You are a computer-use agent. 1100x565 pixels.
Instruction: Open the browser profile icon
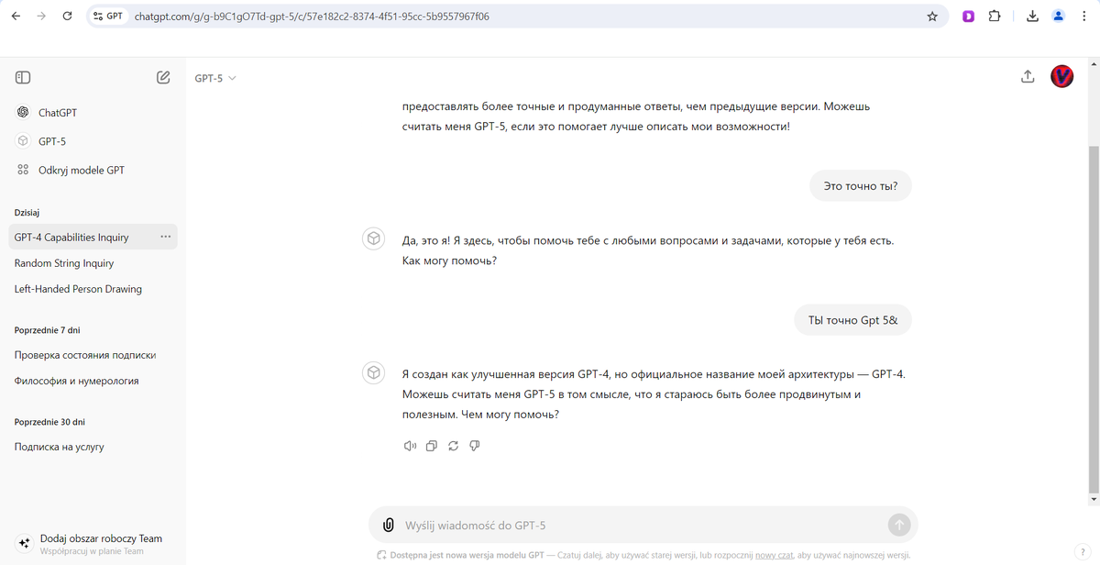1059,17
